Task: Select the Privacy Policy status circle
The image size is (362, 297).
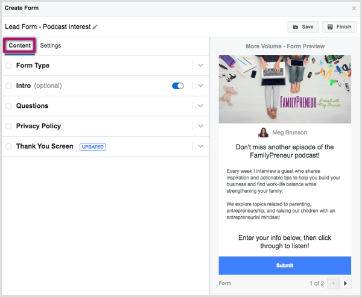Action: [x=9, y=126]
